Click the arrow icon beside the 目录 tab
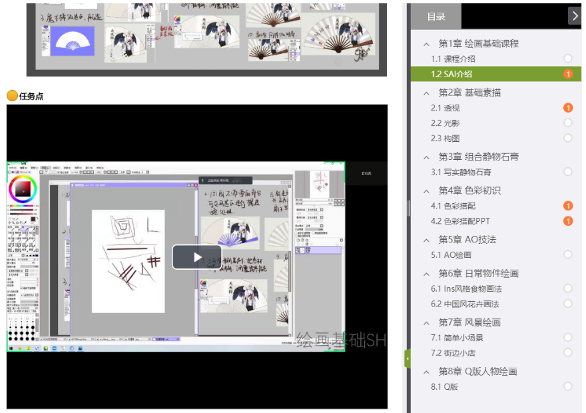 574,16
